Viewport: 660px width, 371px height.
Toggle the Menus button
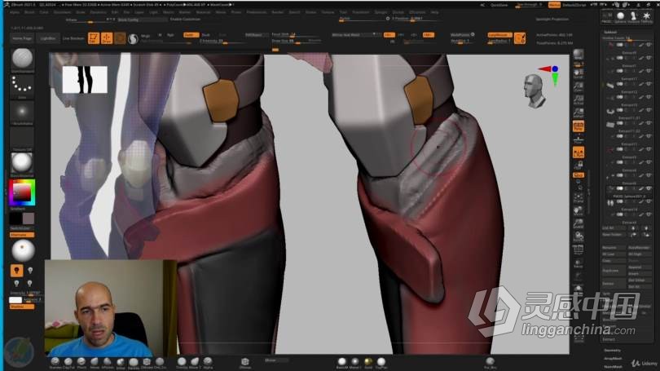coord(554,5)
